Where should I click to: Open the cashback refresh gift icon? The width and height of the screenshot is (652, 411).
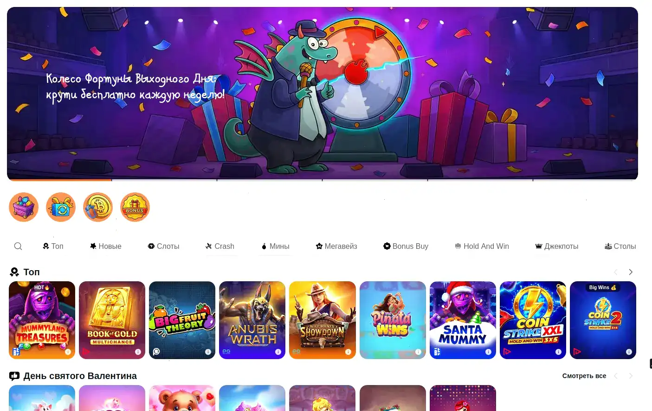61,207
